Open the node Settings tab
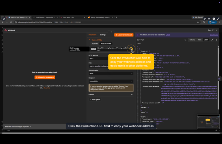The height and width of the screenshot is (144, 222). [103, 35]
